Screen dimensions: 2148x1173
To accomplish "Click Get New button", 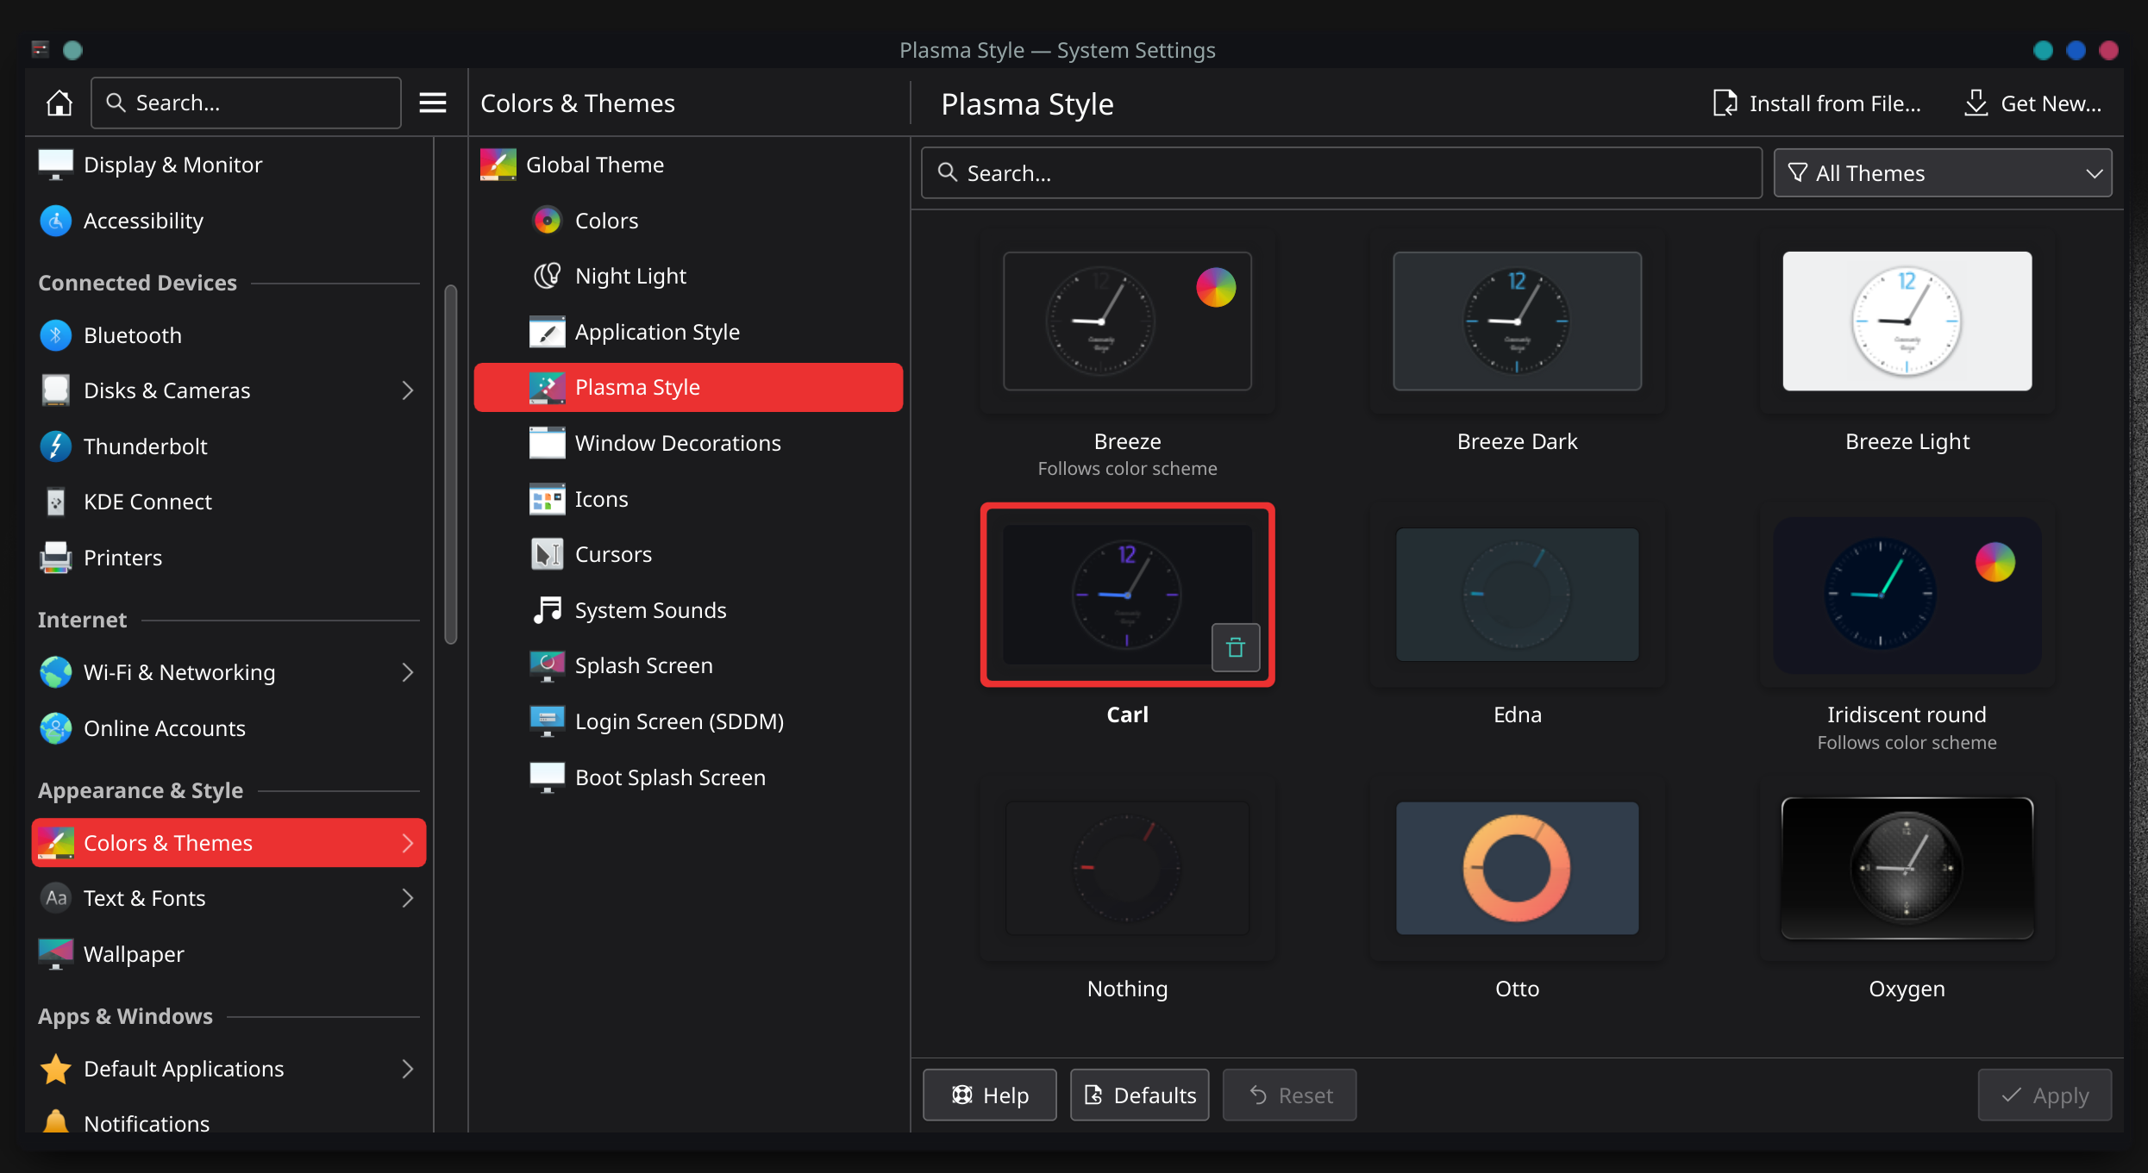I will 2032,103.
